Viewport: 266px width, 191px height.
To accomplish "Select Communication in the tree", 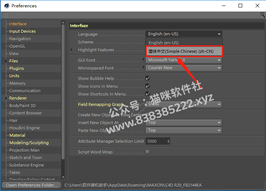I will pos(25,91).
